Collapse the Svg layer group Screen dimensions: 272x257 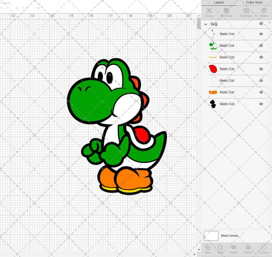[x=206, y=24]
